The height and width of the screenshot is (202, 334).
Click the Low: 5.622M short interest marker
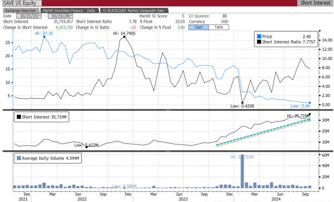coord(86,147)
